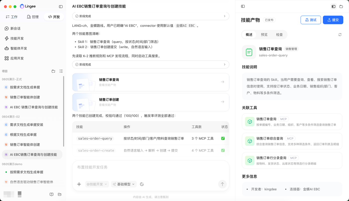The height and width of the screenshot is (201, 349).
Task: Click cube icon of 销售订单行分录查询 tool
Action: tap(250, 161)
